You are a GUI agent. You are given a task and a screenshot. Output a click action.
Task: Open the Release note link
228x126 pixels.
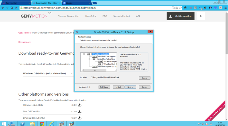[x=25, y=42]
